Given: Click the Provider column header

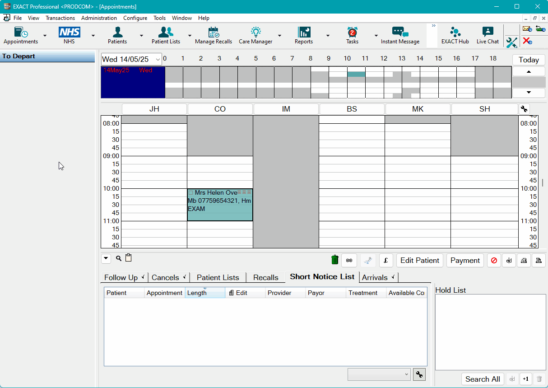Looking at the screenshot, I should 285,293.
